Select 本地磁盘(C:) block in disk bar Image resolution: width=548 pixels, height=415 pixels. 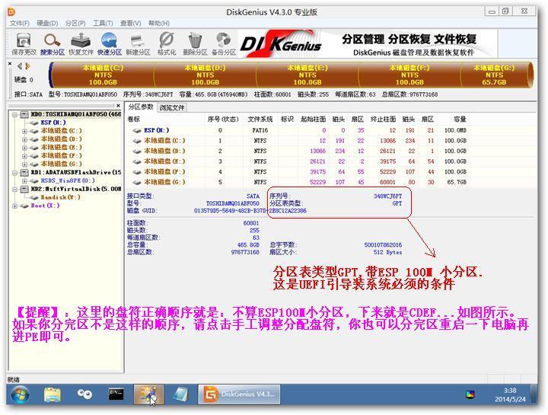coord(103,75)
